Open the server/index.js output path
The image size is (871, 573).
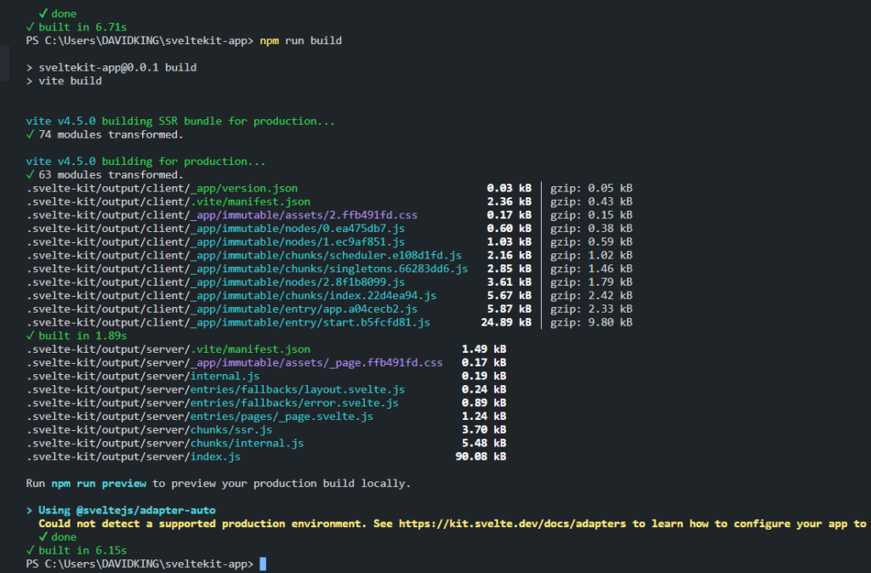pos(134,457)
